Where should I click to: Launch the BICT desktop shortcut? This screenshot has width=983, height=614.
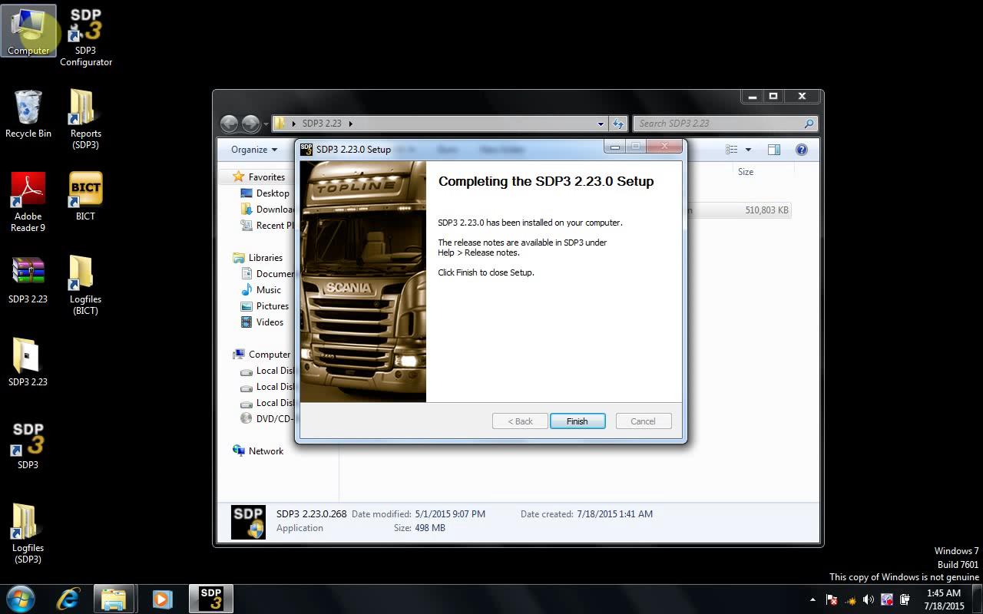pos(85,196)
